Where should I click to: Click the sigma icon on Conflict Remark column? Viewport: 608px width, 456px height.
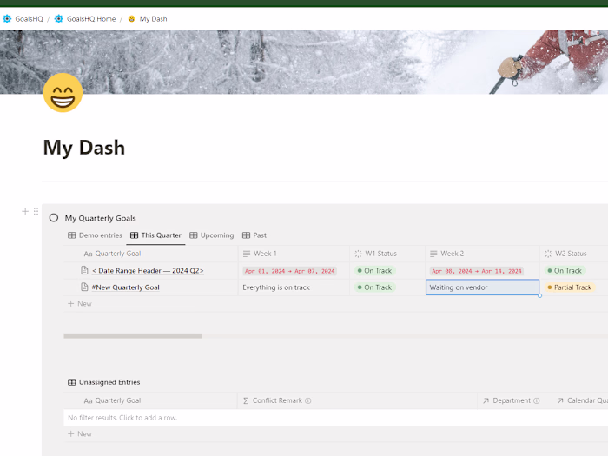point(246,400)
